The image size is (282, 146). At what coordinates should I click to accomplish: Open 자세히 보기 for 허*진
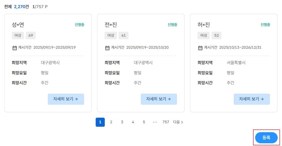click(252, 99)
